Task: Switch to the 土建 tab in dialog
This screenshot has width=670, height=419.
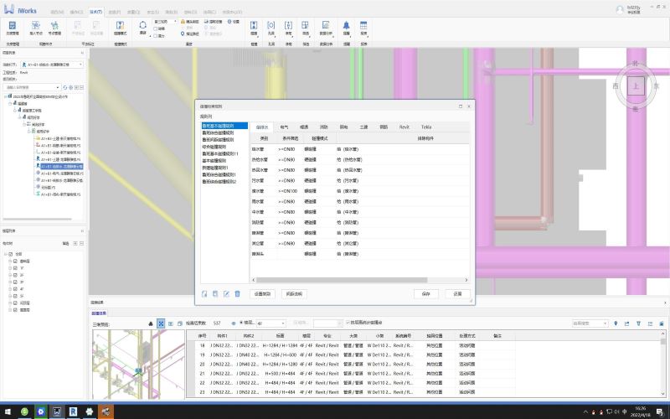Action: click(x=363, y=127)
